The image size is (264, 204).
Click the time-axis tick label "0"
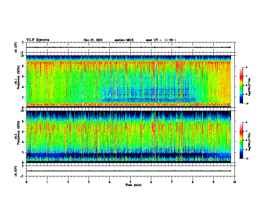click(26, 182)
